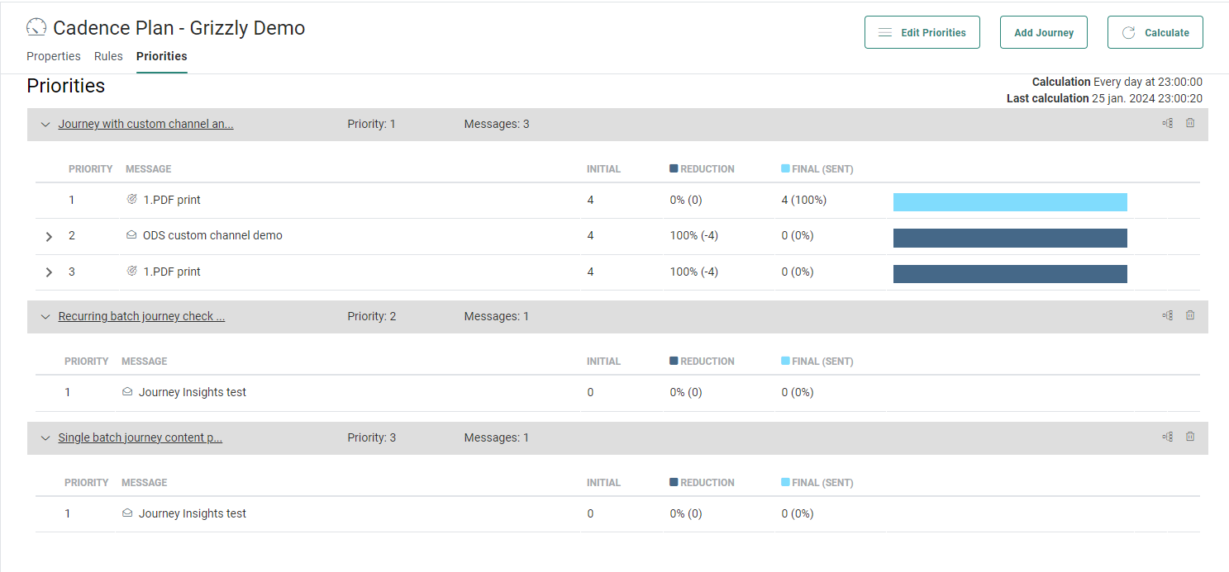Click the envelope icon beside ODS custom channel demo
Screen dimensions: 1229x572
[x=131, y=235]
